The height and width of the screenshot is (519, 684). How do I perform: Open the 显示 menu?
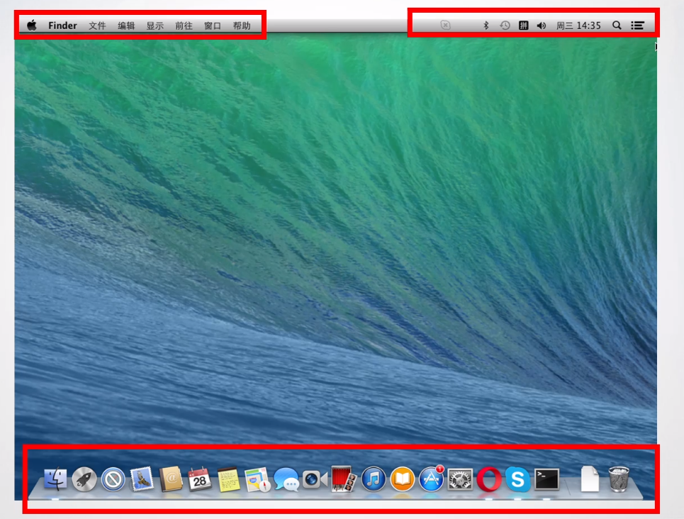click(x=155, y=26)
